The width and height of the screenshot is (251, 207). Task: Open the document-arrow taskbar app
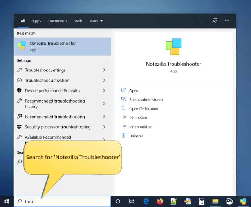[x=188, y=201]
